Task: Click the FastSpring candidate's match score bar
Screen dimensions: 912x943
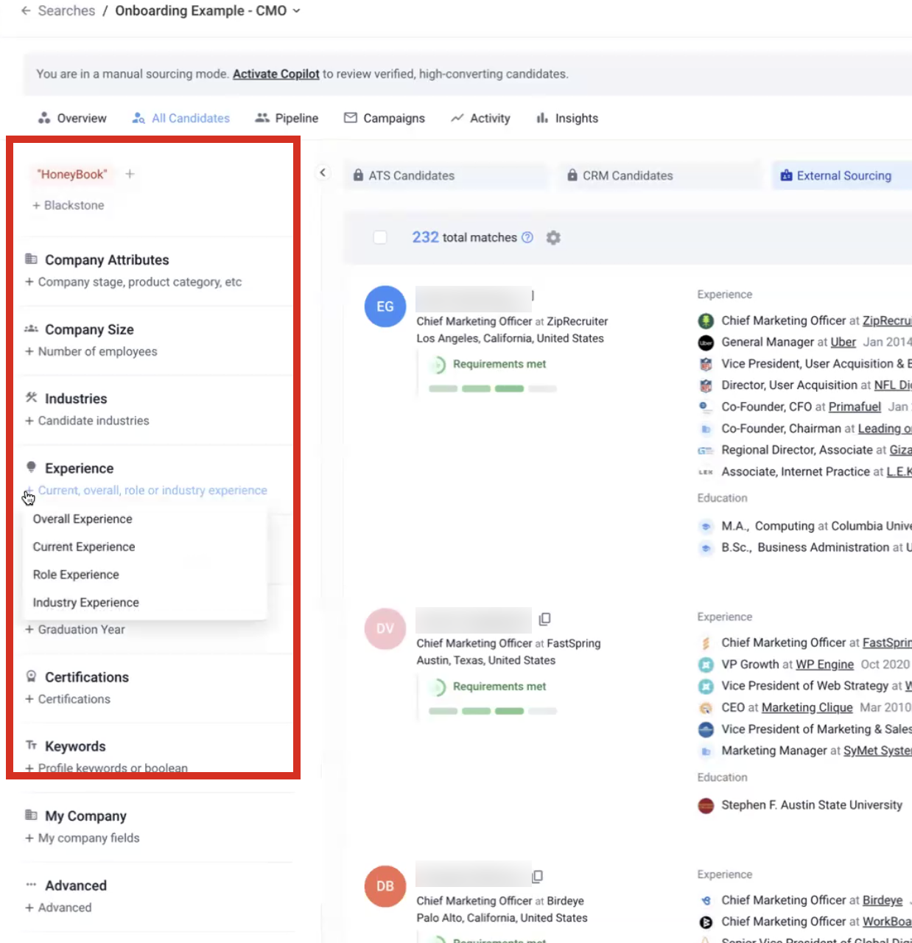Action: (492, 711)
